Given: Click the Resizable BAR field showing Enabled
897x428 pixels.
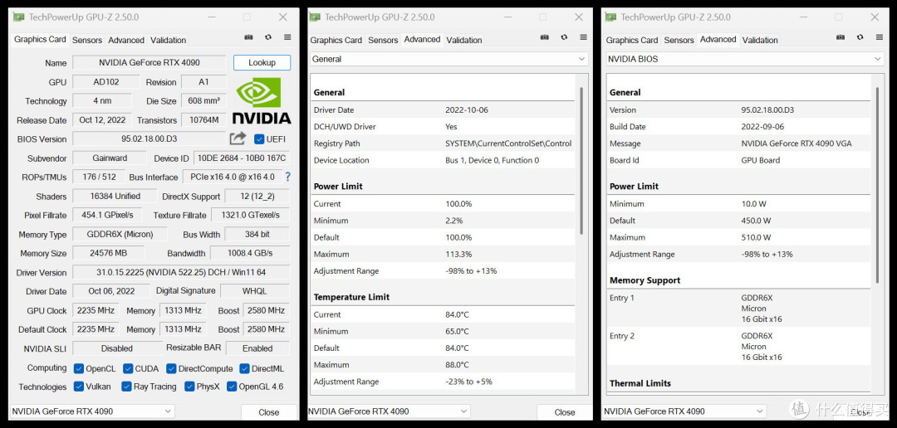Looking at the screenshot, I should pyautogui.click(x=257, y=348).
